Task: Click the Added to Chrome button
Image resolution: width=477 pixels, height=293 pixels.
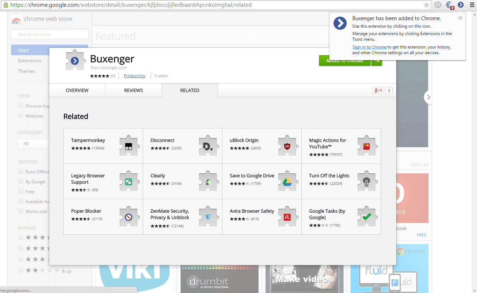Action: pos(345,61)
